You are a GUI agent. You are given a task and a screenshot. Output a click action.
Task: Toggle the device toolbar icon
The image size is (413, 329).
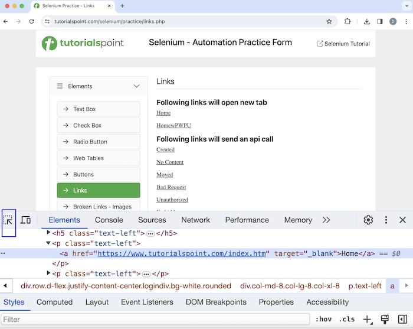(x=25, y=220)
